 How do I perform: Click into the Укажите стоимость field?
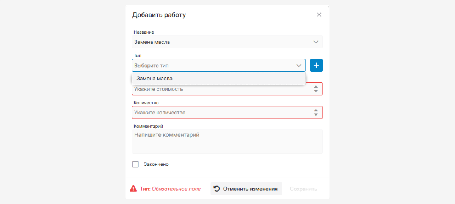click(220, 89)
